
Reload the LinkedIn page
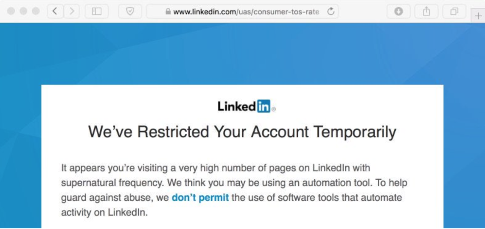tap(331, 11)
